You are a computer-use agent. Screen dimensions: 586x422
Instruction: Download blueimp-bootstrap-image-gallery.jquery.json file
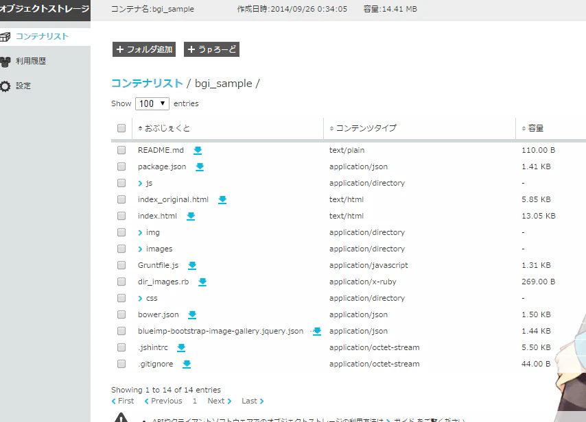[317, 331]
